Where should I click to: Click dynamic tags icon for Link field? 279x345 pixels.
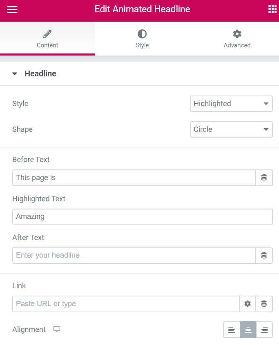[x=264, y=304]
